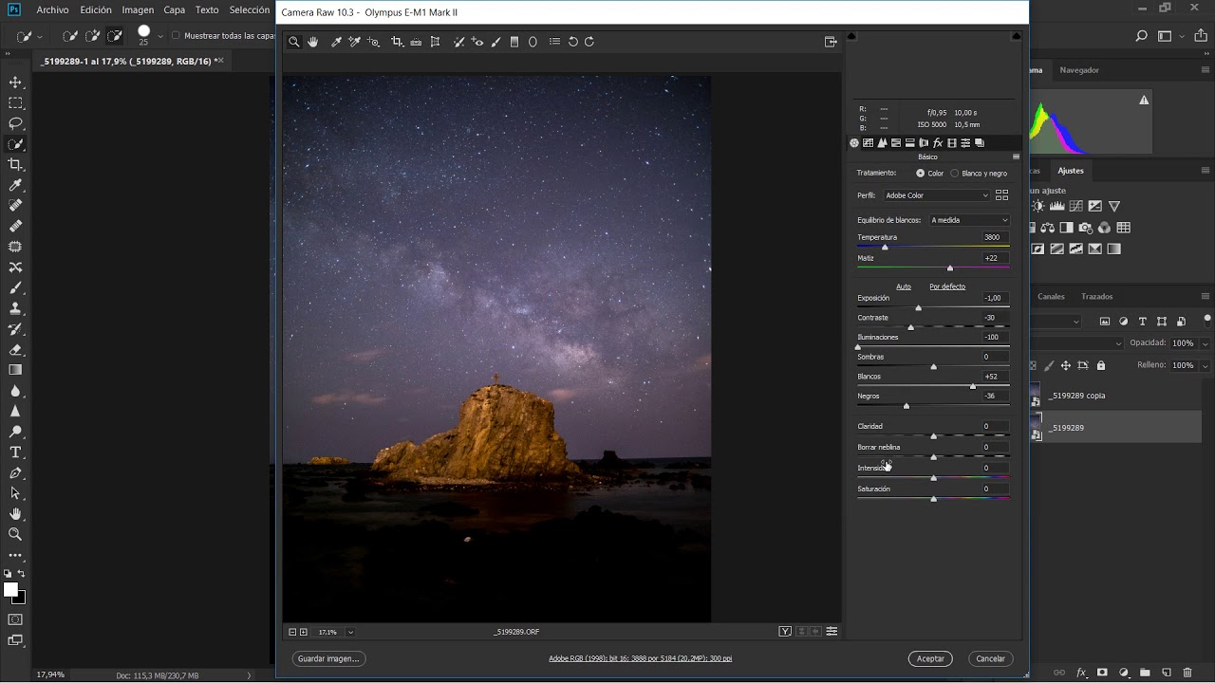The image size is (1215, 683).
Task: Choose Color treatment radio button
Action: (920, 174)
